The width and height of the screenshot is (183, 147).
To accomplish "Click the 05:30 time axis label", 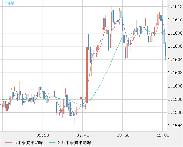I will coord(43,135).
